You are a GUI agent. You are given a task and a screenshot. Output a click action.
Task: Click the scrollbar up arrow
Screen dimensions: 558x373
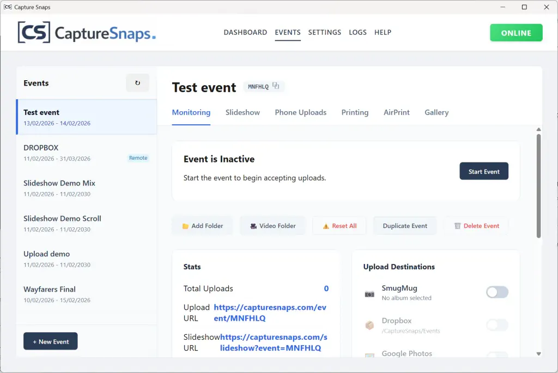click(538, 129)
